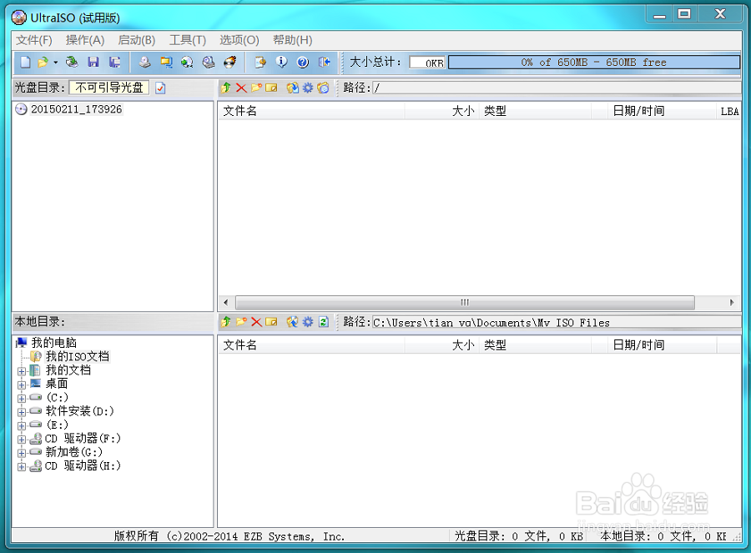Click the Exit door icon in toolbar
Viewport: 751px width, 553px height.
point(325,63)
